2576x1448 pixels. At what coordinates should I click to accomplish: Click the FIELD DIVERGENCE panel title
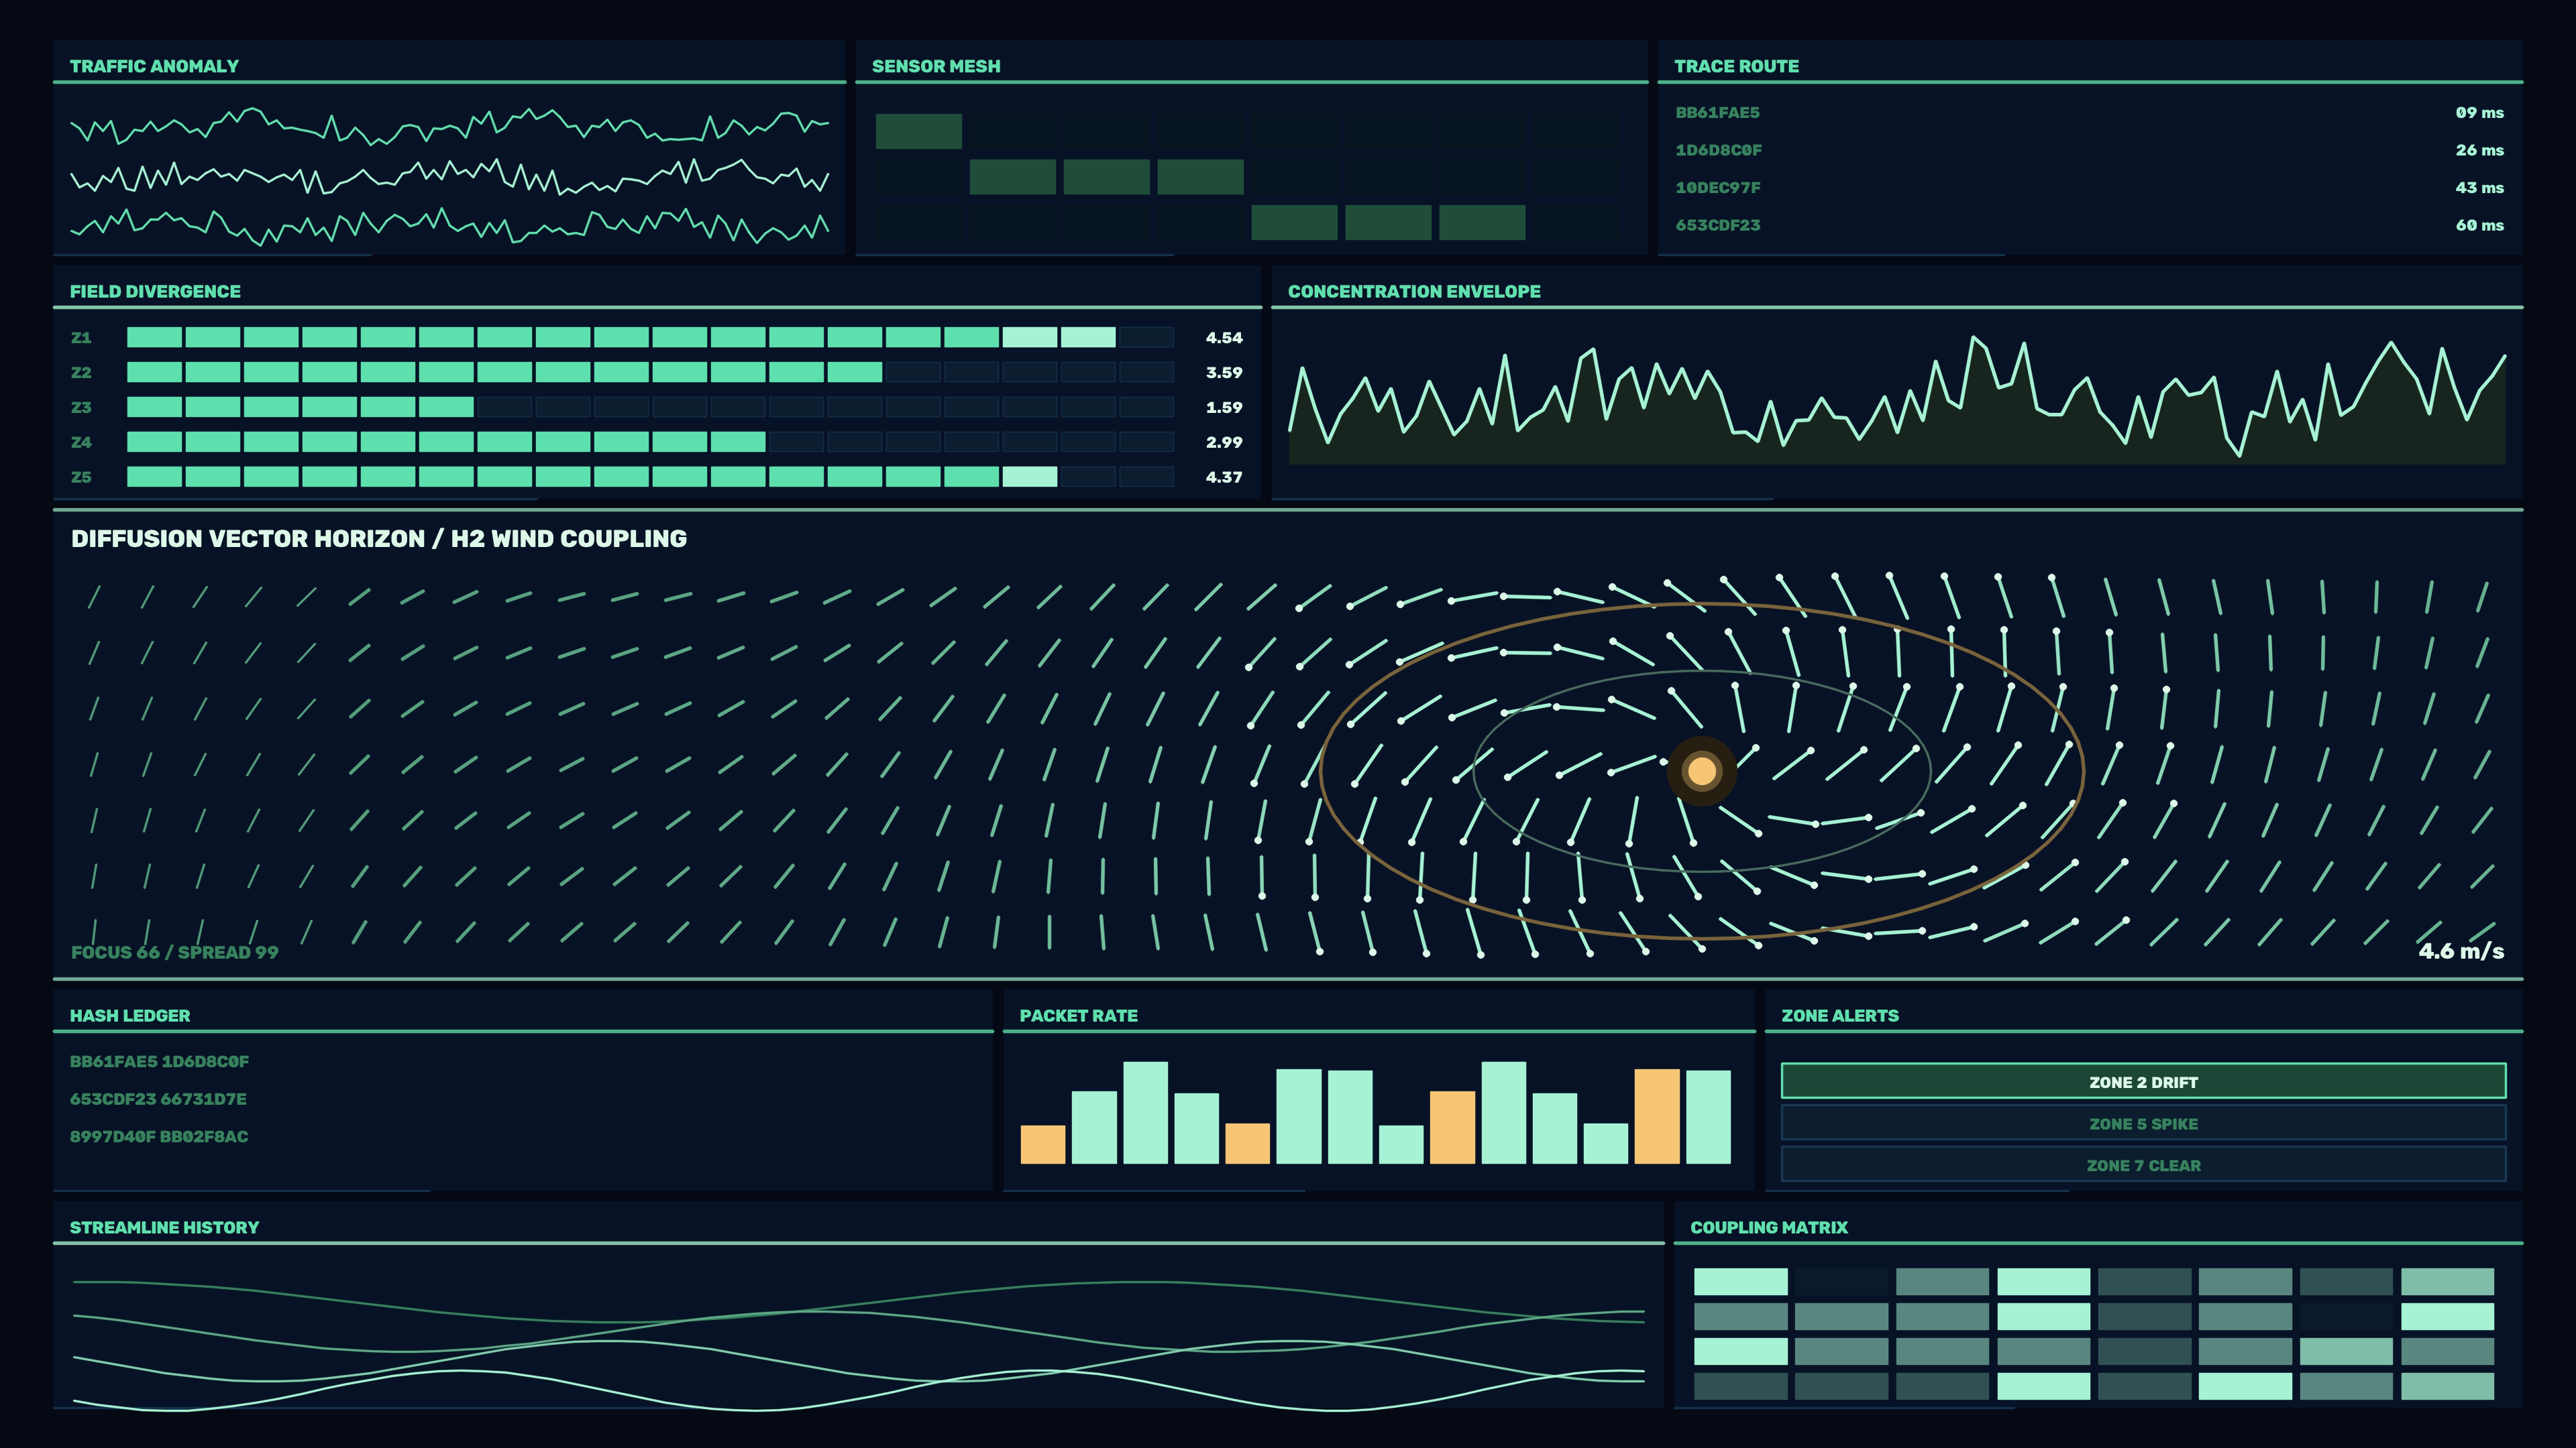point(155,292)
